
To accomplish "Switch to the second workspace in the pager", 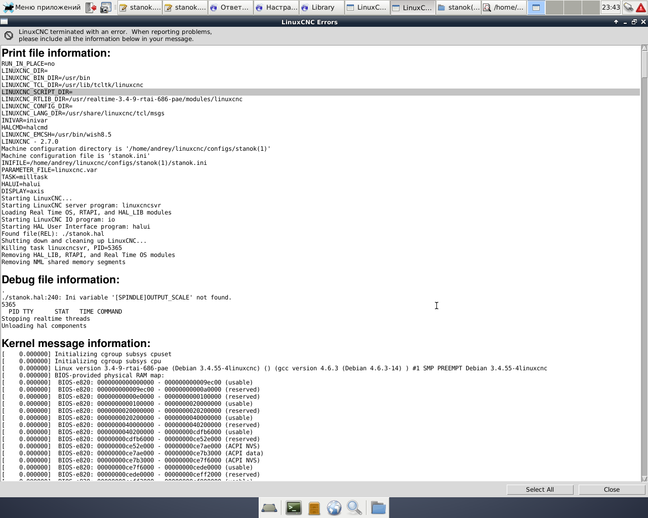I will click(x=554, y=8).
